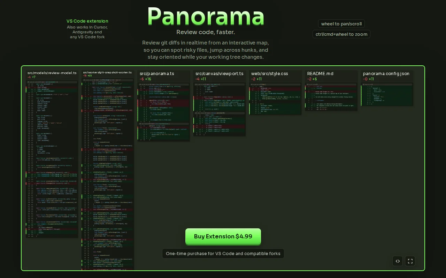Click the '-4 +7' stats under review-model.ts
Image resolution: width=446 pixels, height=278 pixels.
[32, 77]
